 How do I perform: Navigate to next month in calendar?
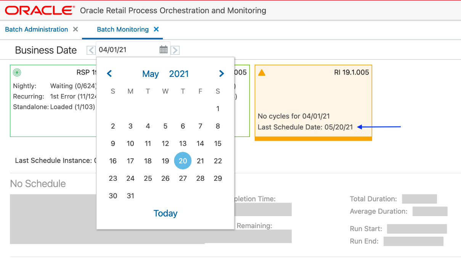pos(221,73)
